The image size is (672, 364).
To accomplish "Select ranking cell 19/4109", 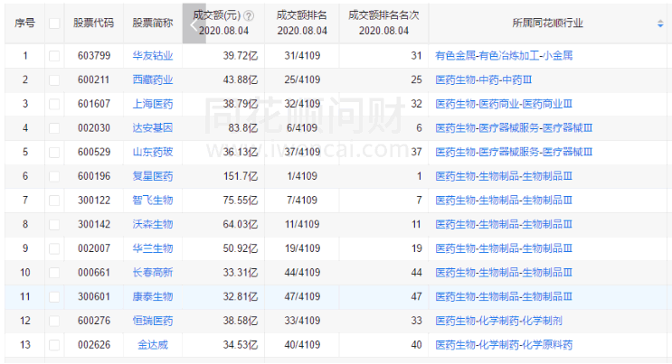I will 302,248.
